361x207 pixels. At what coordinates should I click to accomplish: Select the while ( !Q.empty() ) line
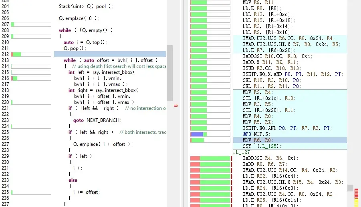(x=85, y=30)
